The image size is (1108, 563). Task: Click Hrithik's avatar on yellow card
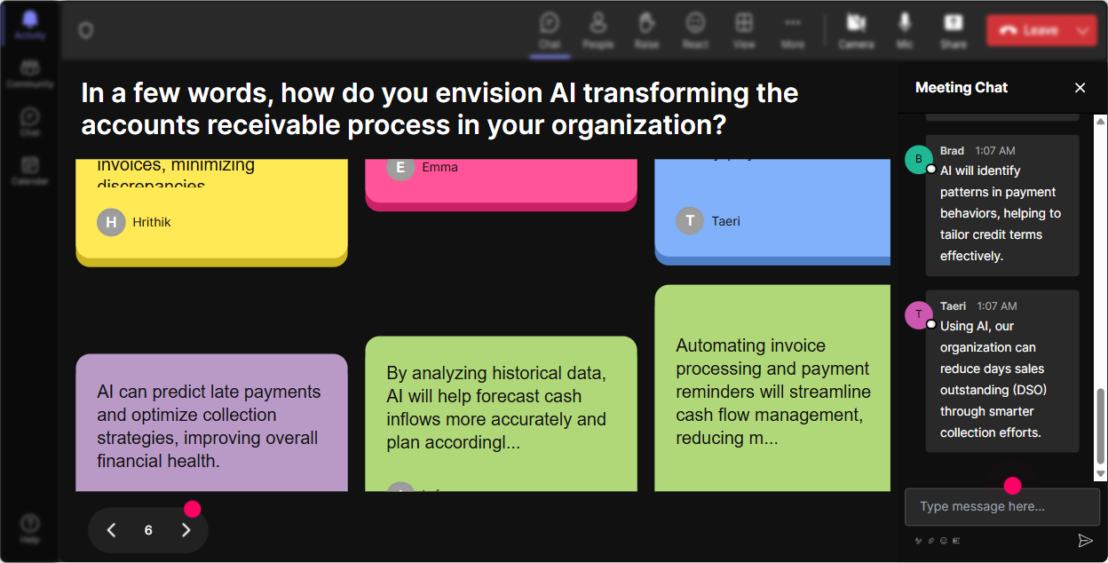(x=111, y=222)
